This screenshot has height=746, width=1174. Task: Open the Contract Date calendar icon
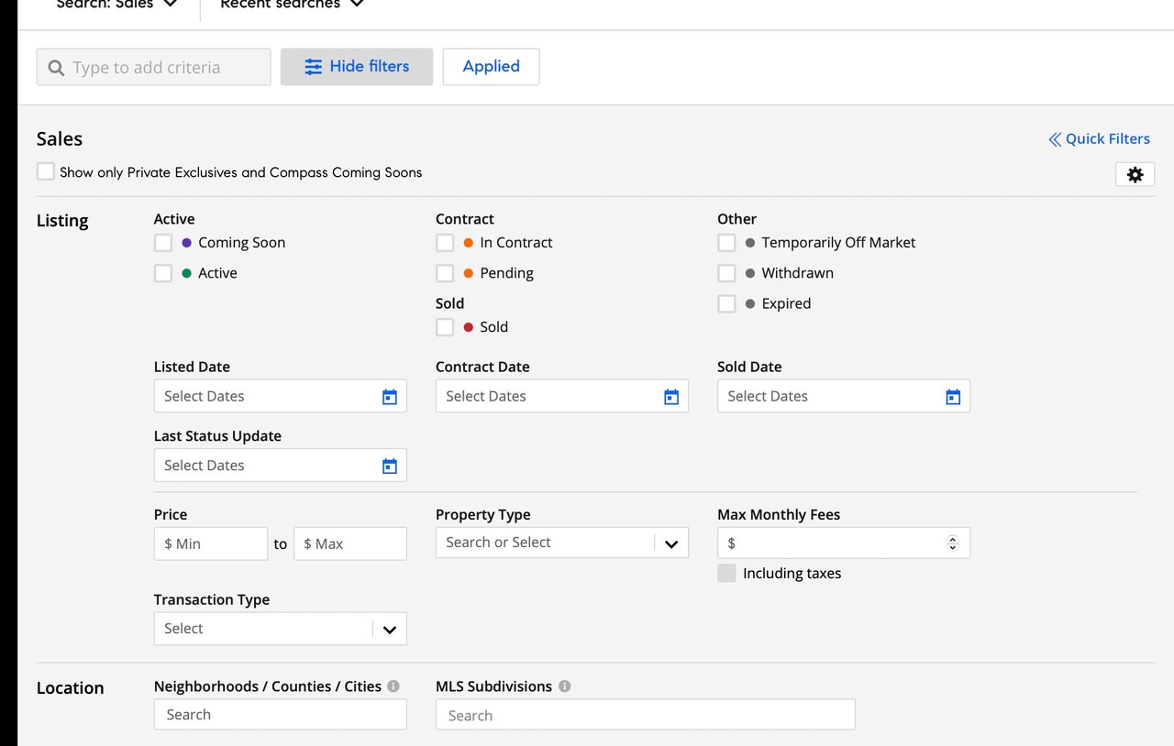tap(671, 397)
